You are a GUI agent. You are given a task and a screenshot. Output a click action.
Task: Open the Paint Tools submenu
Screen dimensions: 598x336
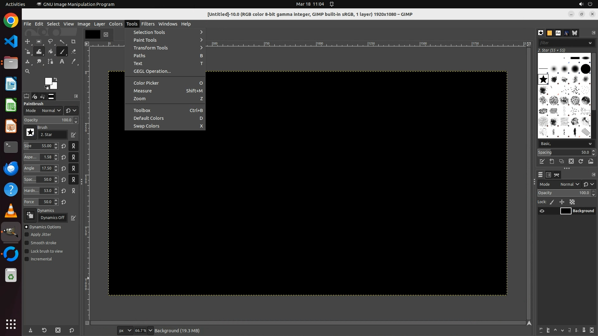point(145,40)
